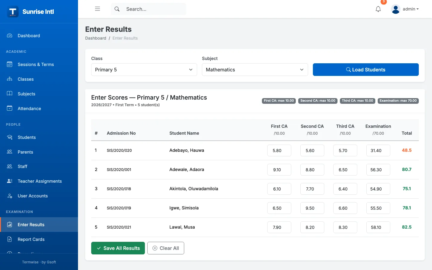Click the search magnifier icon
Viewport: 432px width, 270px height.
(x=117, y=9)
